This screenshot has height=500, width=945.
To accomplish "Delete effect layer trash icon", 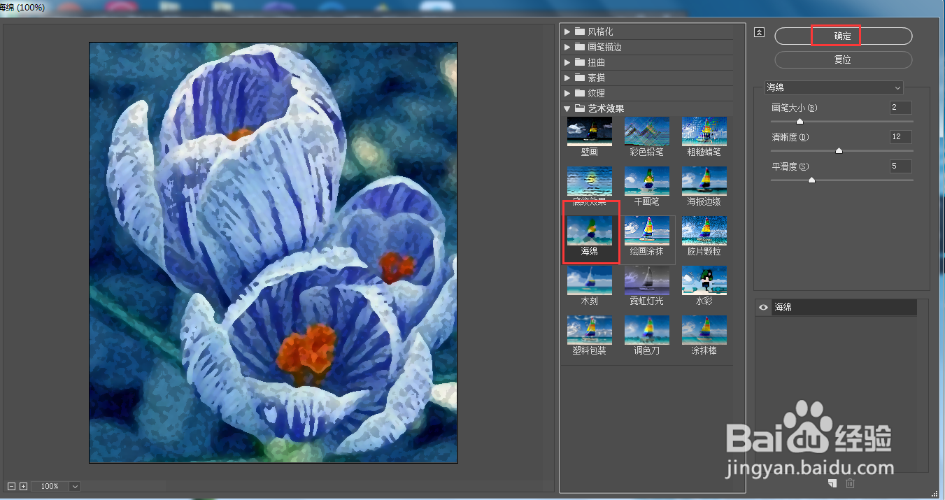I will [850, 483].
